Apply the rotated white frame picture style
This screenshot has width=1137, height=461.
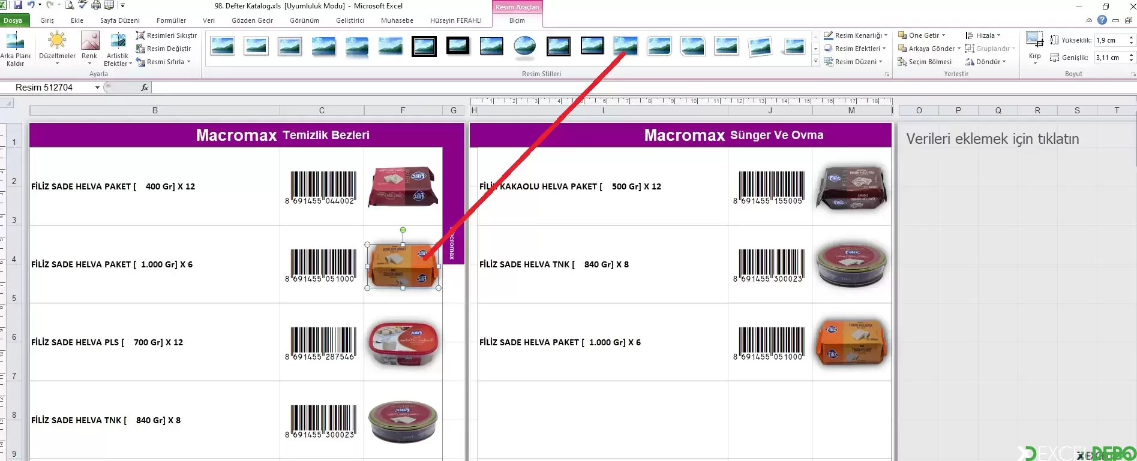[x=760, y=46]
